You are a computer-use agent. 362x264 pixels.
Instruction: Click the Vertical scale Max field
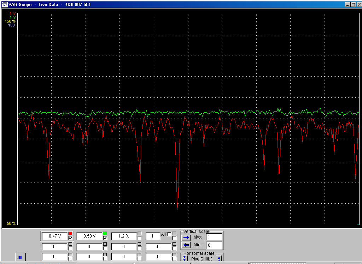point(214,237)
